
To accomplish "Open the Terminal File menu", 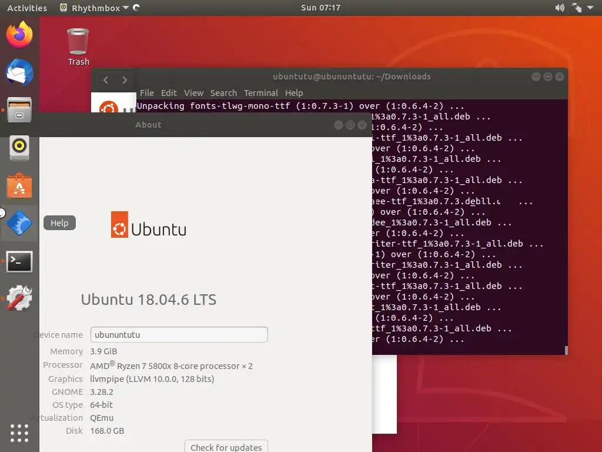I will pos(146,93).
